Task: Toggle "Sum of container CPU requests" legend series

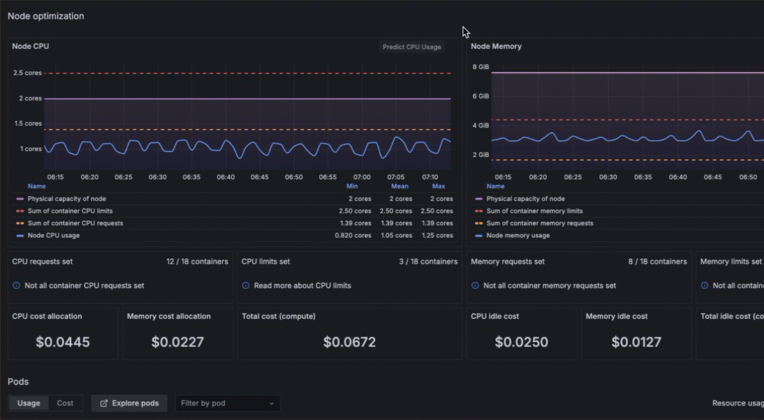Action: click(75, 223)
